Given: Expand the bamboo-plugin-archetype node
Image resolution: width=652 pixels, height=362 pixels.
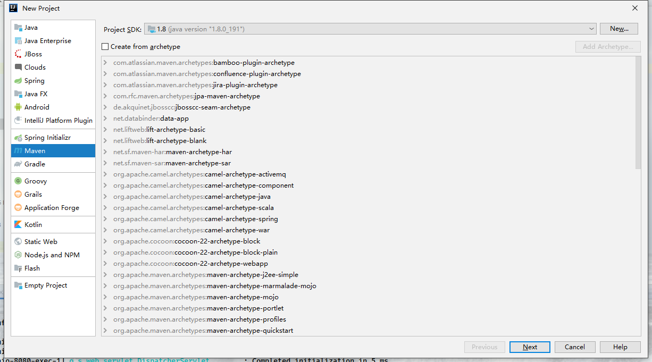Looking at the screenshot, I should [105, 63].
